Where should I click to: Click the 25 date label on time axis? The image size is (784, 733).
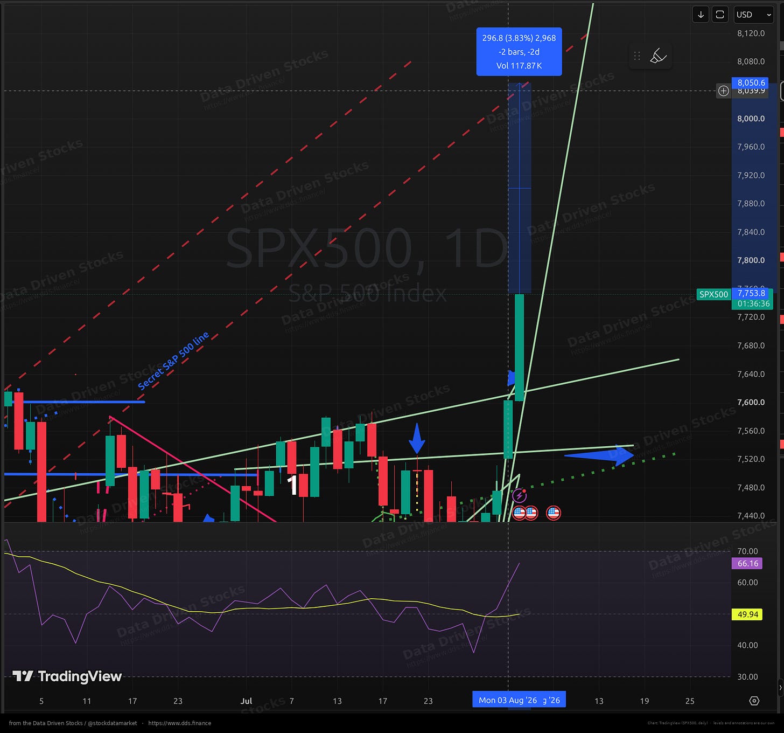coord(690,701)
